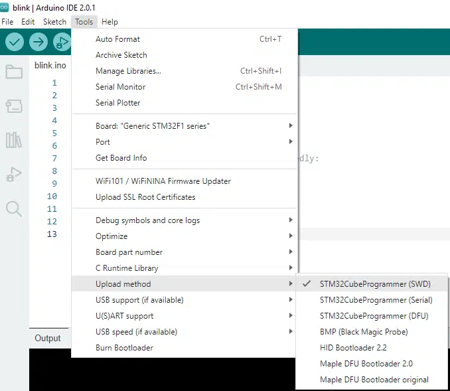Select Archive Sketch menu entry
This screenshot has height=391, width=450.
[185, 55]
